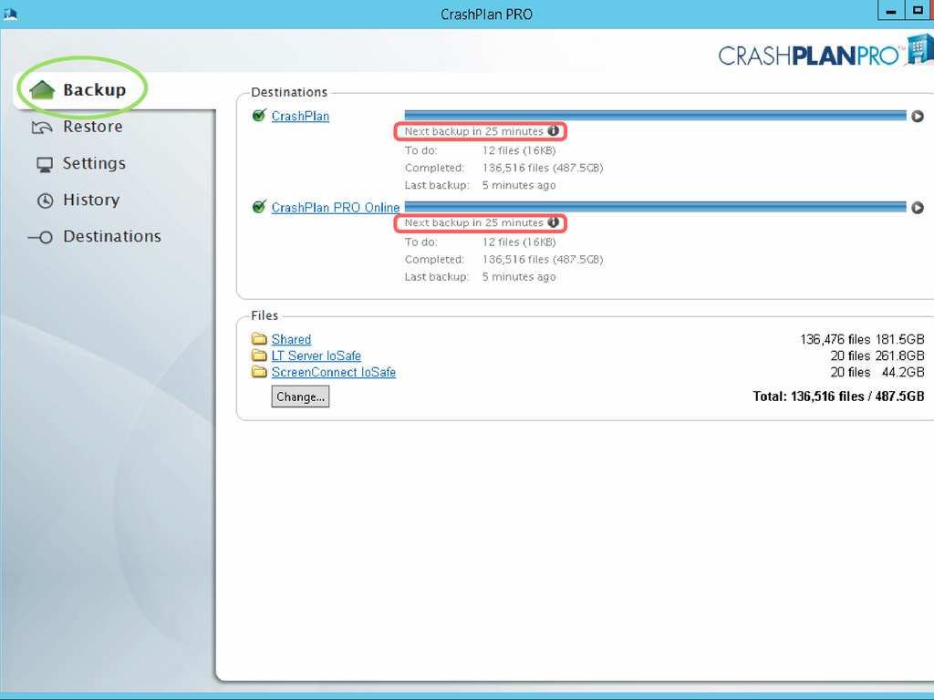This screenshot has height=700, width=934.
Task: Click green checkmark status next to CrashPlan PRO Online
Action: click(x=259, y=207)
